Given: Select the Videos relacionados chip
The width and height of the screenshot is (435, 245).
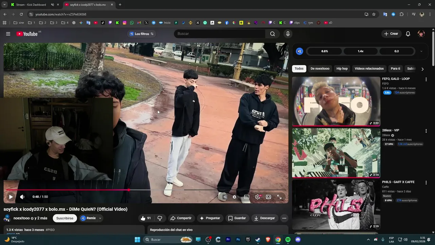Looking at the screenshot, I should (x=369, y=69).
